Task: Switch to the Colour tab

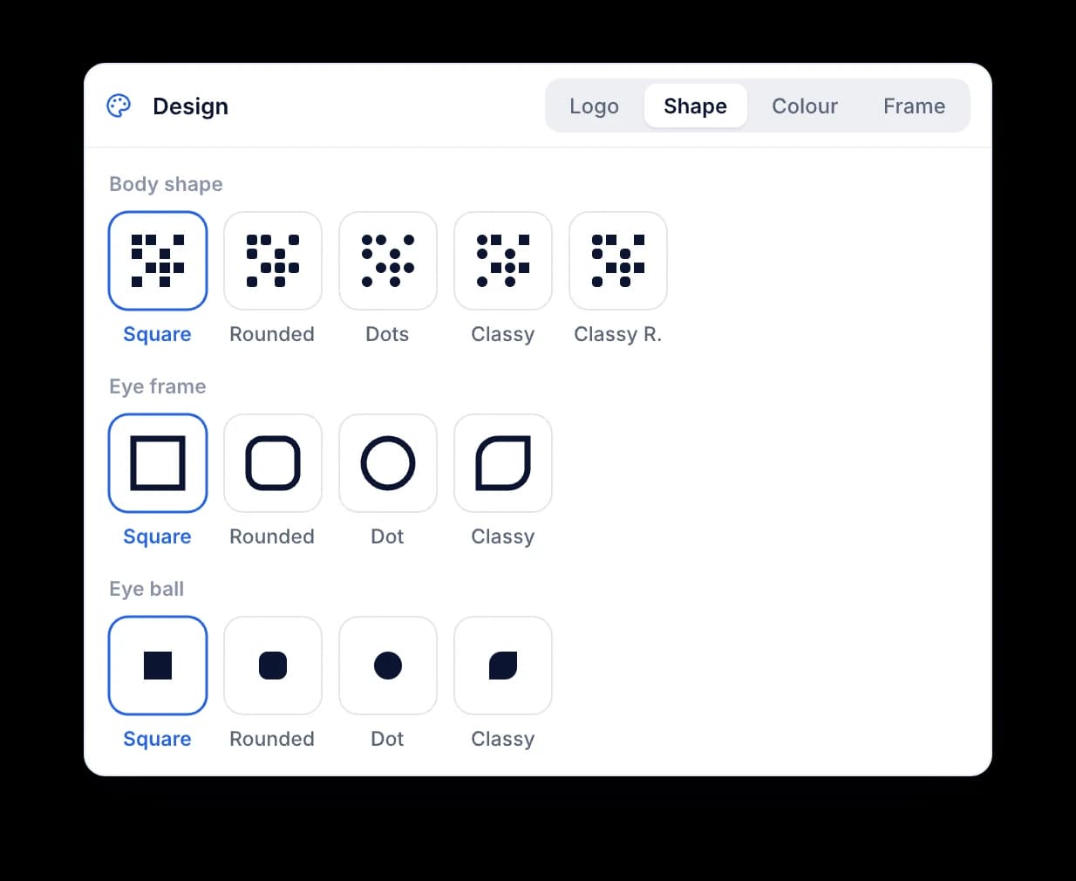Action: (x=805, y=106)
